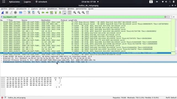Open the activities grid icon
This screenshot has height=99, width=177.
tap(4, 2)
